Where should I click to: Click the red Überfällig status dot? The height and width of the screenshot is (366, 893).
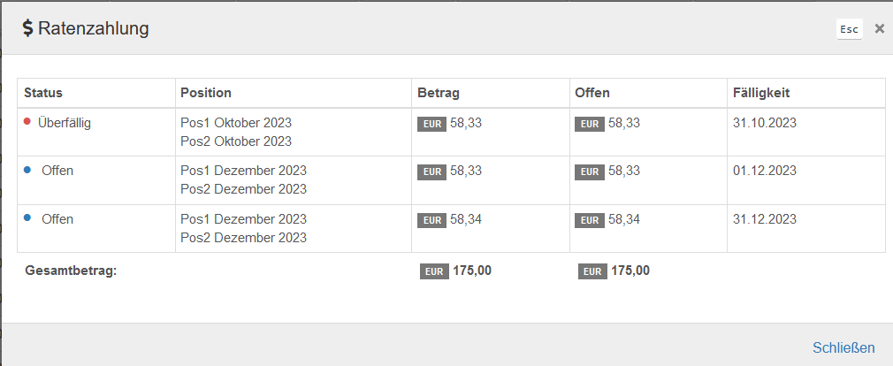click(27, 121)
